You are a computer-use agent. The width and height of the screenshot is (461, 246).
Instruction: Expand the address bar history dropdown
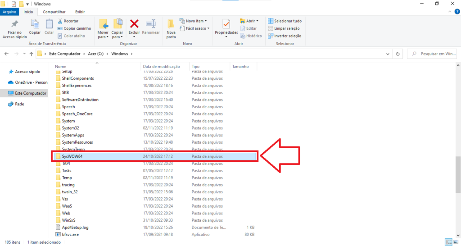click(388, 54)
